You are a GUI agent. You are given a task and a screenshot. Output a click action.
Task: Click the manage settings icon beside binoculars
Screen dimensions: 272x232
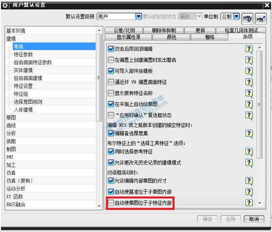[261, 19]
